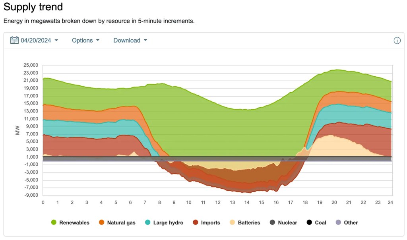Image resolution: width=407 pixels, height=240 pixels.
Task: Click the black Coal legend dot
Action: (x=309, y=223)
